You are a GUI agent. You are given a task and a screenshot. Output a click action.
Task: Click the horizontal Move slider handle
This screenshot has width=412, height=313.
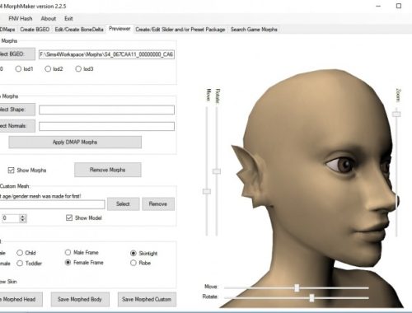pyautogui.click(x=297, y=288)
